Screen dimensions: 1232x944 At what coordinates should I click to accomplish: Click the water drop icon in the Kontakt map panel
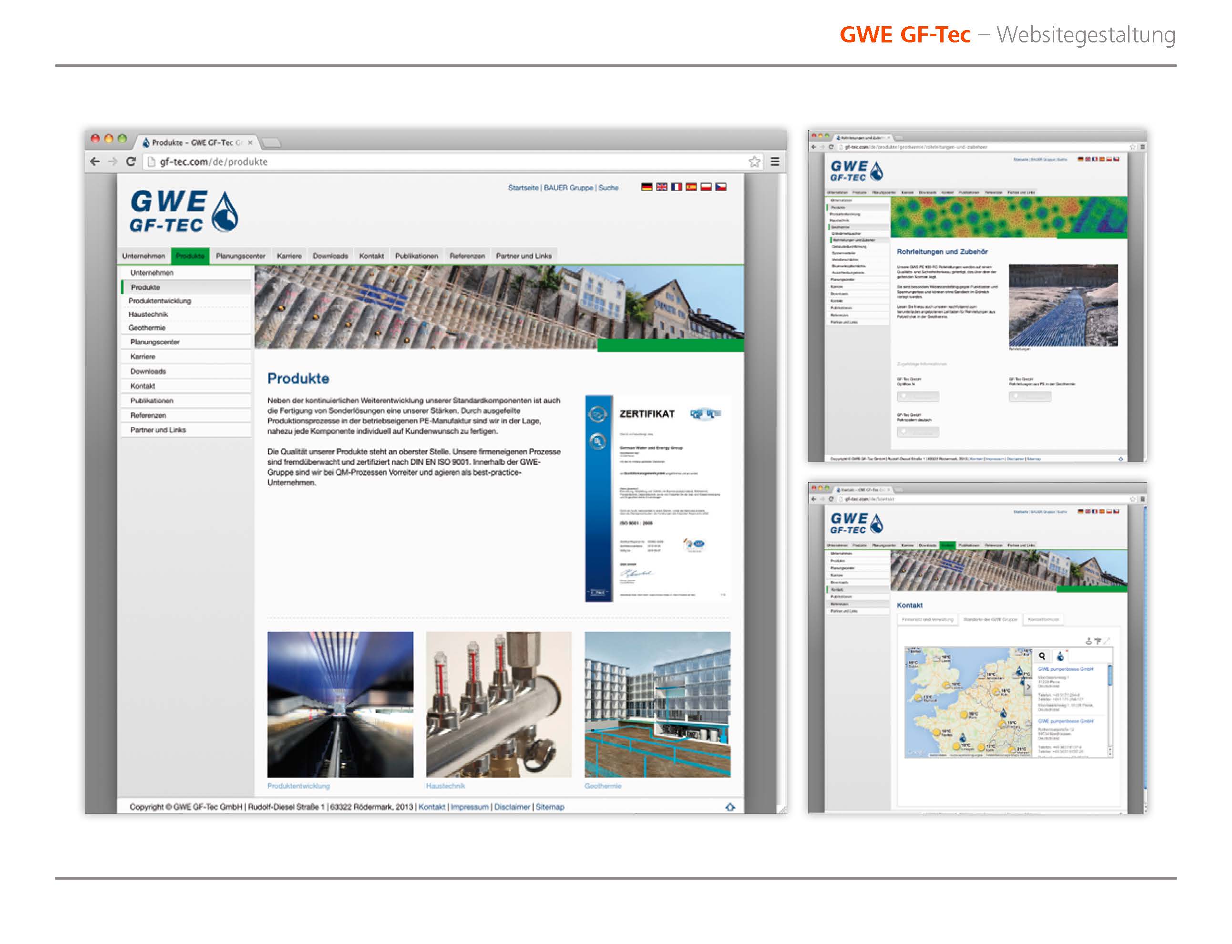(1060, 656)
